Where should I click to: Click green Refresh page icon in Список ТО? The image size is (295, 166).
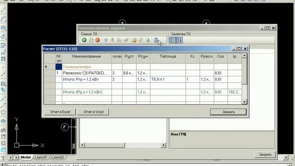(148, 40)
